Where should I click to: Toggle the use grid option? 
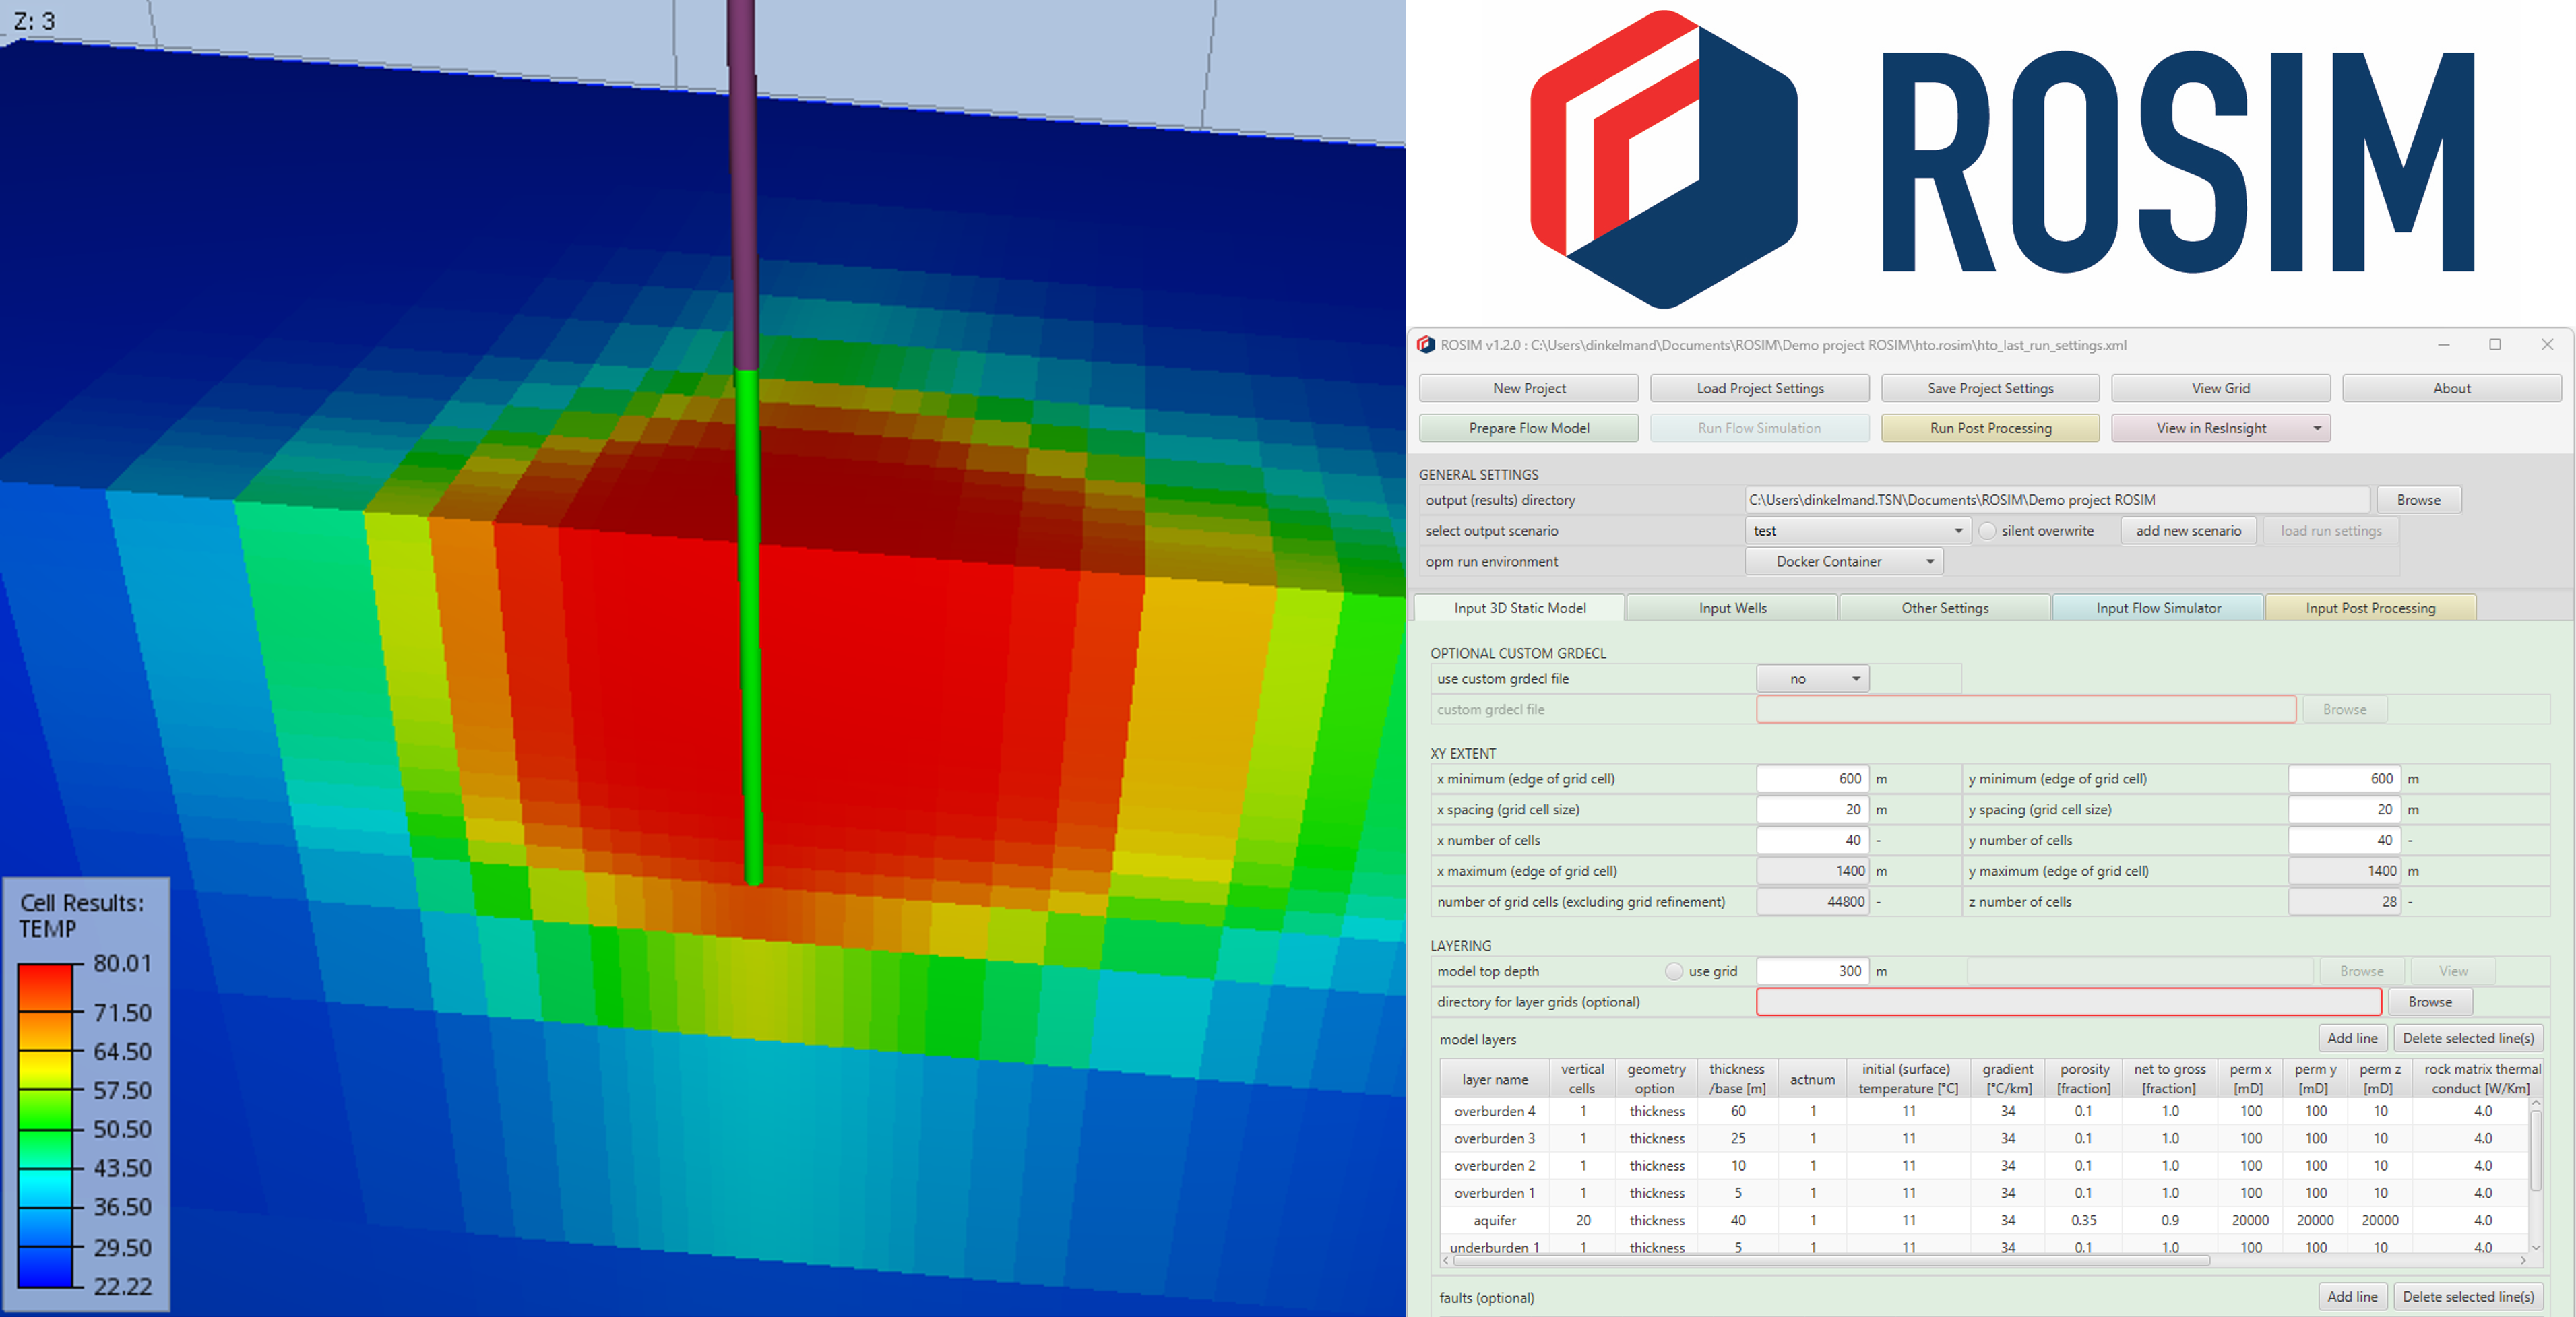coord(1674,971)
